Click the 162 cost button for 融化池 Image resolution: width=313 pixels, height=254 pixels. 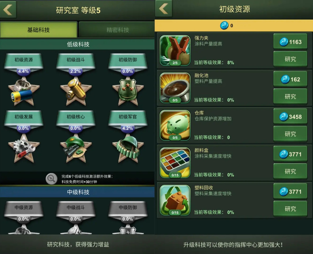point(290,79)
